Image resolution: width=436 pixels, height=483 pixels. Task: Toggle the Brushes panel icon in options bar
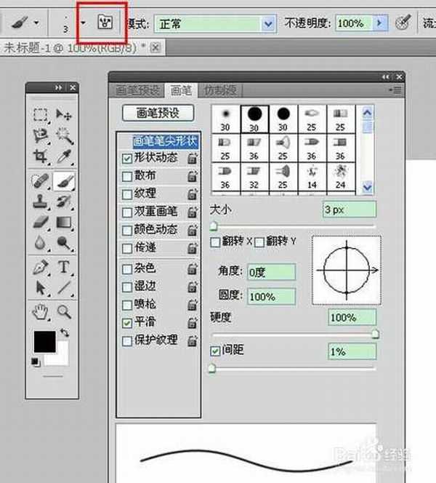[105, 23]
